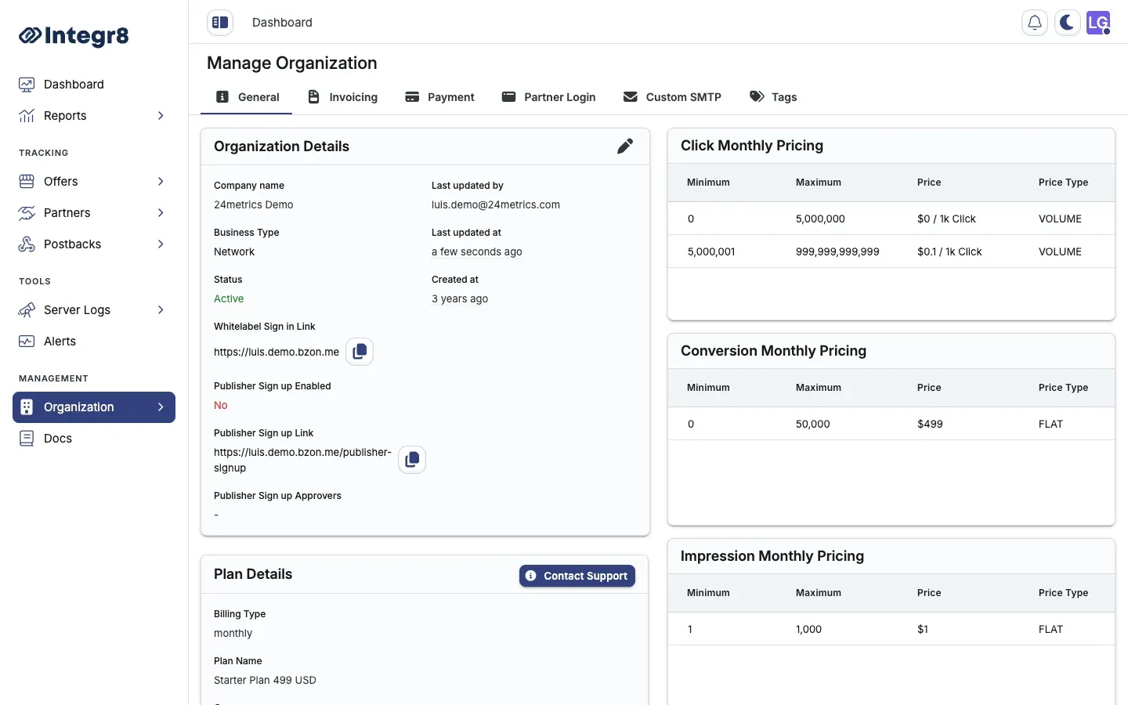
Task: Switch to the Invoicing tab
Action: [x=342, y=97]
